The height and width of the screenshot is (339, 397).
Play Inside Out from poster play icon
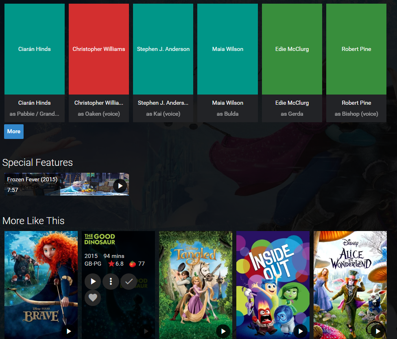[x=301, y=331]
